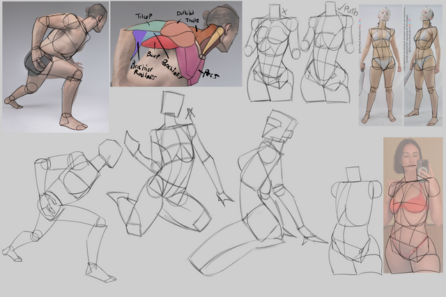
Task: Click the torso sketch beside the "push" note
Action: tap(327, 53)
